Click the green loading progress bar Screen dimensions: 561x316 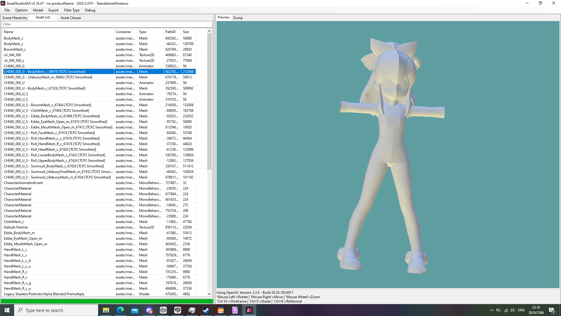[107, 301]
